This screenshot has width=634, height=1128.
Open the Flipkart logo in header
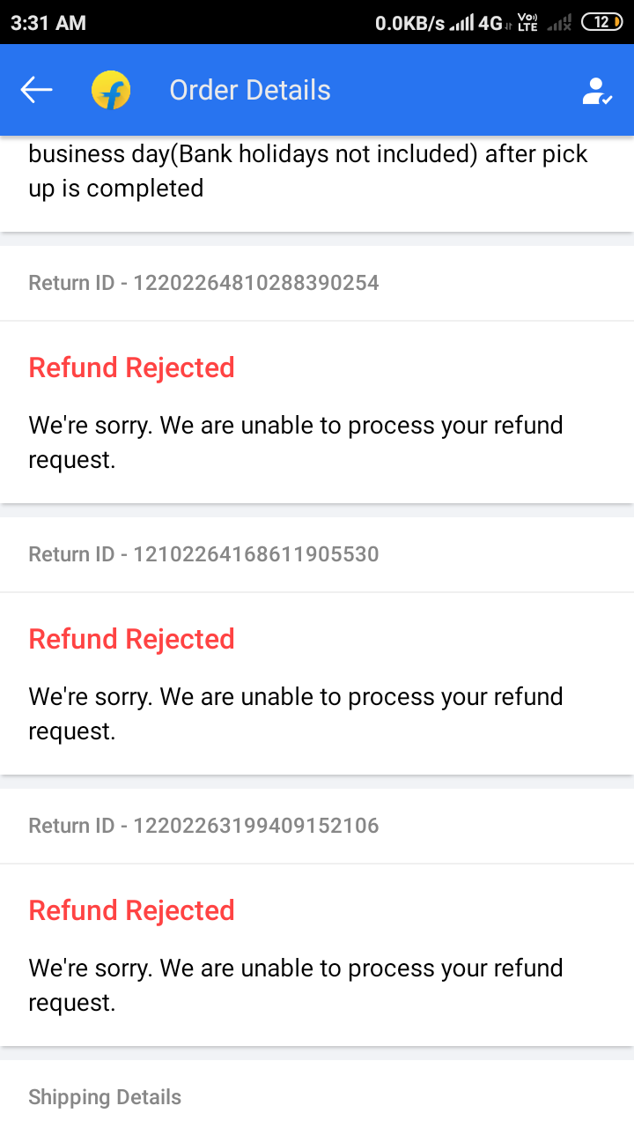(111, 90)
